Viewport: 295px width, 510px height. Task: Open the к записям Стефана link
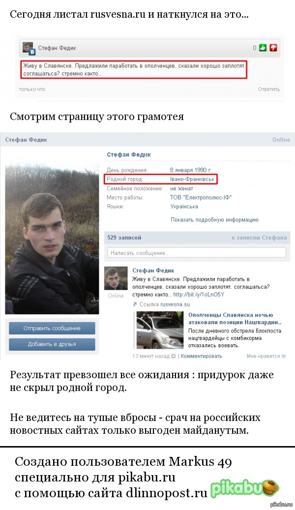[259, 238]
